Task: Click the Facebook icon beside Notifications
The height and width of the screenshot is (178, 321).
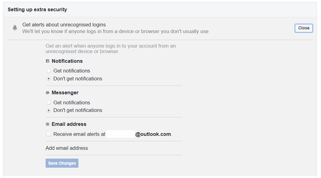Action: tap(47, 61)
